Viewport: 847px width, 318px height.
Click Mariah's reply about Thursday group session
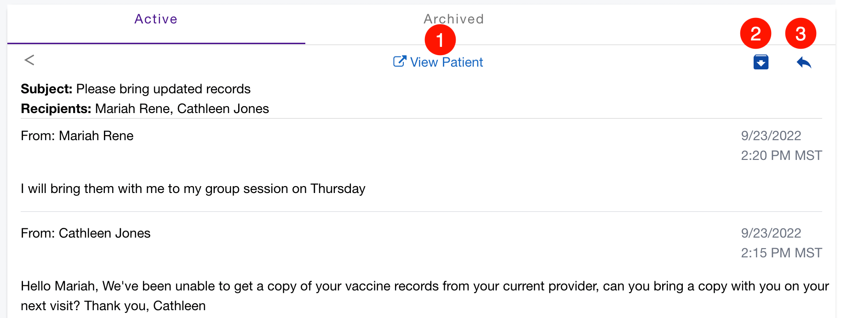(x=193, y=188)
